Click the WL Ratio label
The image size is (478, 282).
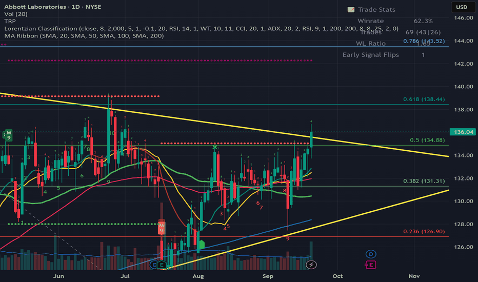coord(371,44)
